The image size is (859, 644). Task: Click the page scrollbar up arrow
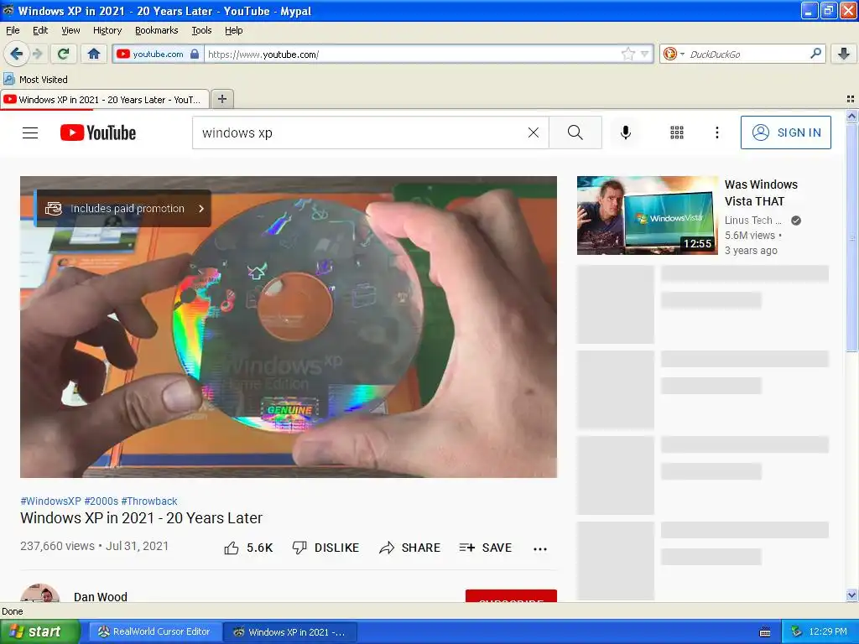pyautogui.click(x=851, y=116)
